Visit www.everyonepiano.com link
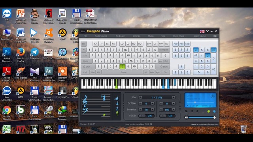This screenshot has height=142, width=253. tap(204, 124)
